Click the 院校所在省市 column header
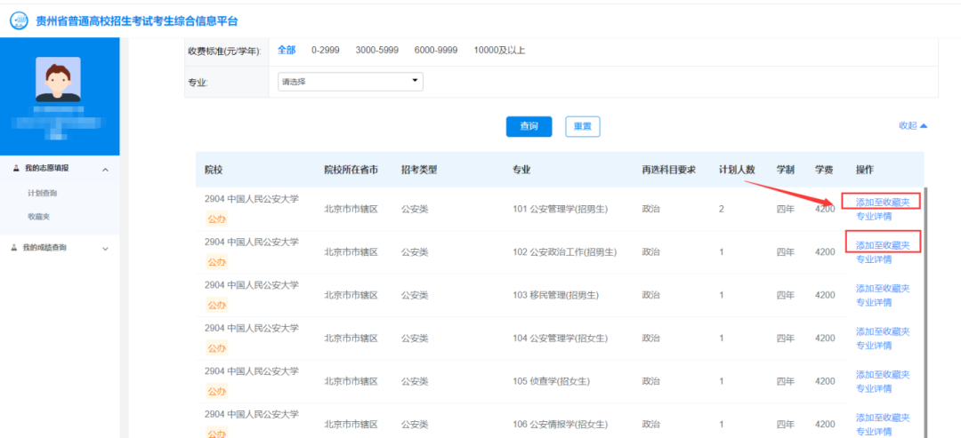Screen dimensions: 961x438 pyautogui.click(x=351, y=170)
